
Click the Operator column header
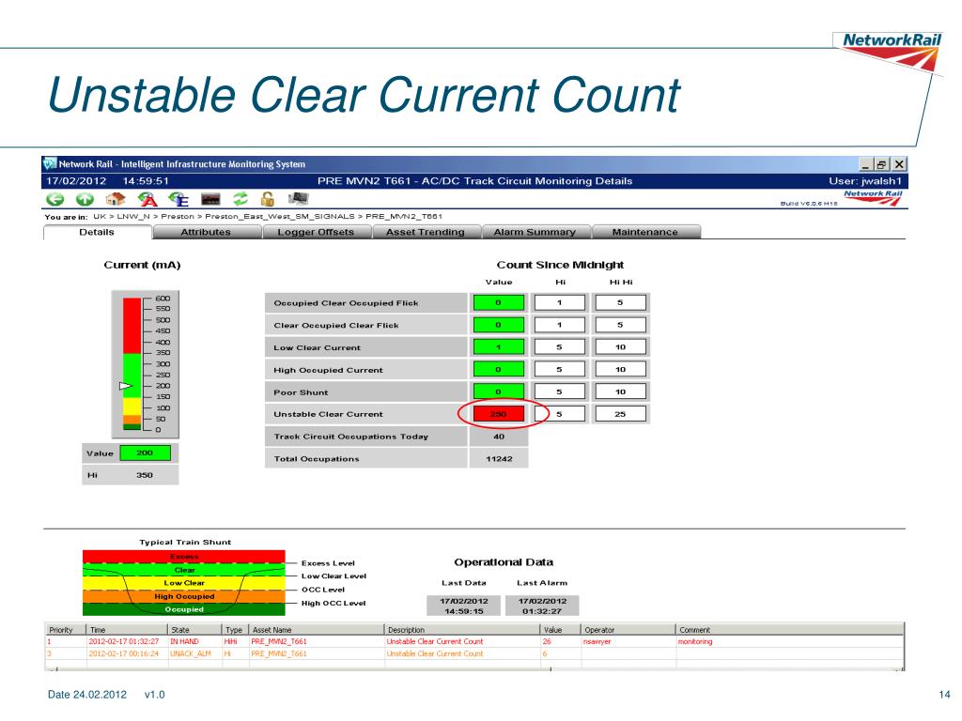628,630
